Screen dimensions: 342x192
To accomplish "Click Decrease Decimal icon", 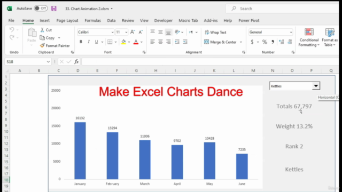I will pos(290,42).
